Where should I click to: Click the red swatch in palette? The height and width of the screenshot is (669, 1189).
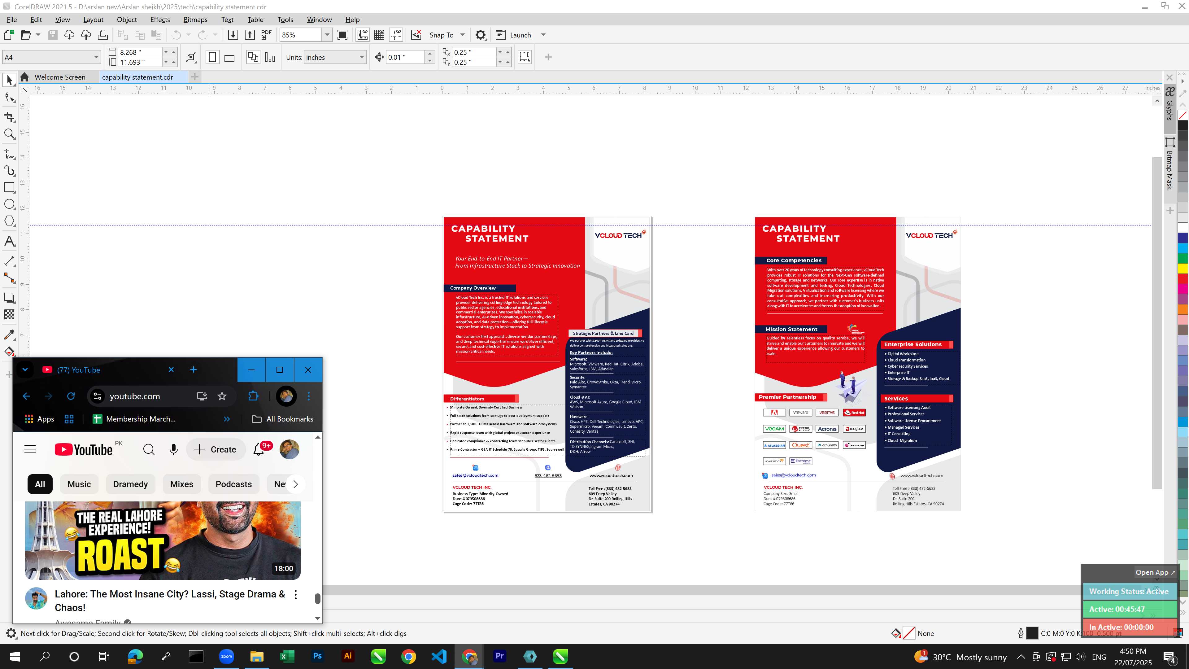[x=1182, y=279]
